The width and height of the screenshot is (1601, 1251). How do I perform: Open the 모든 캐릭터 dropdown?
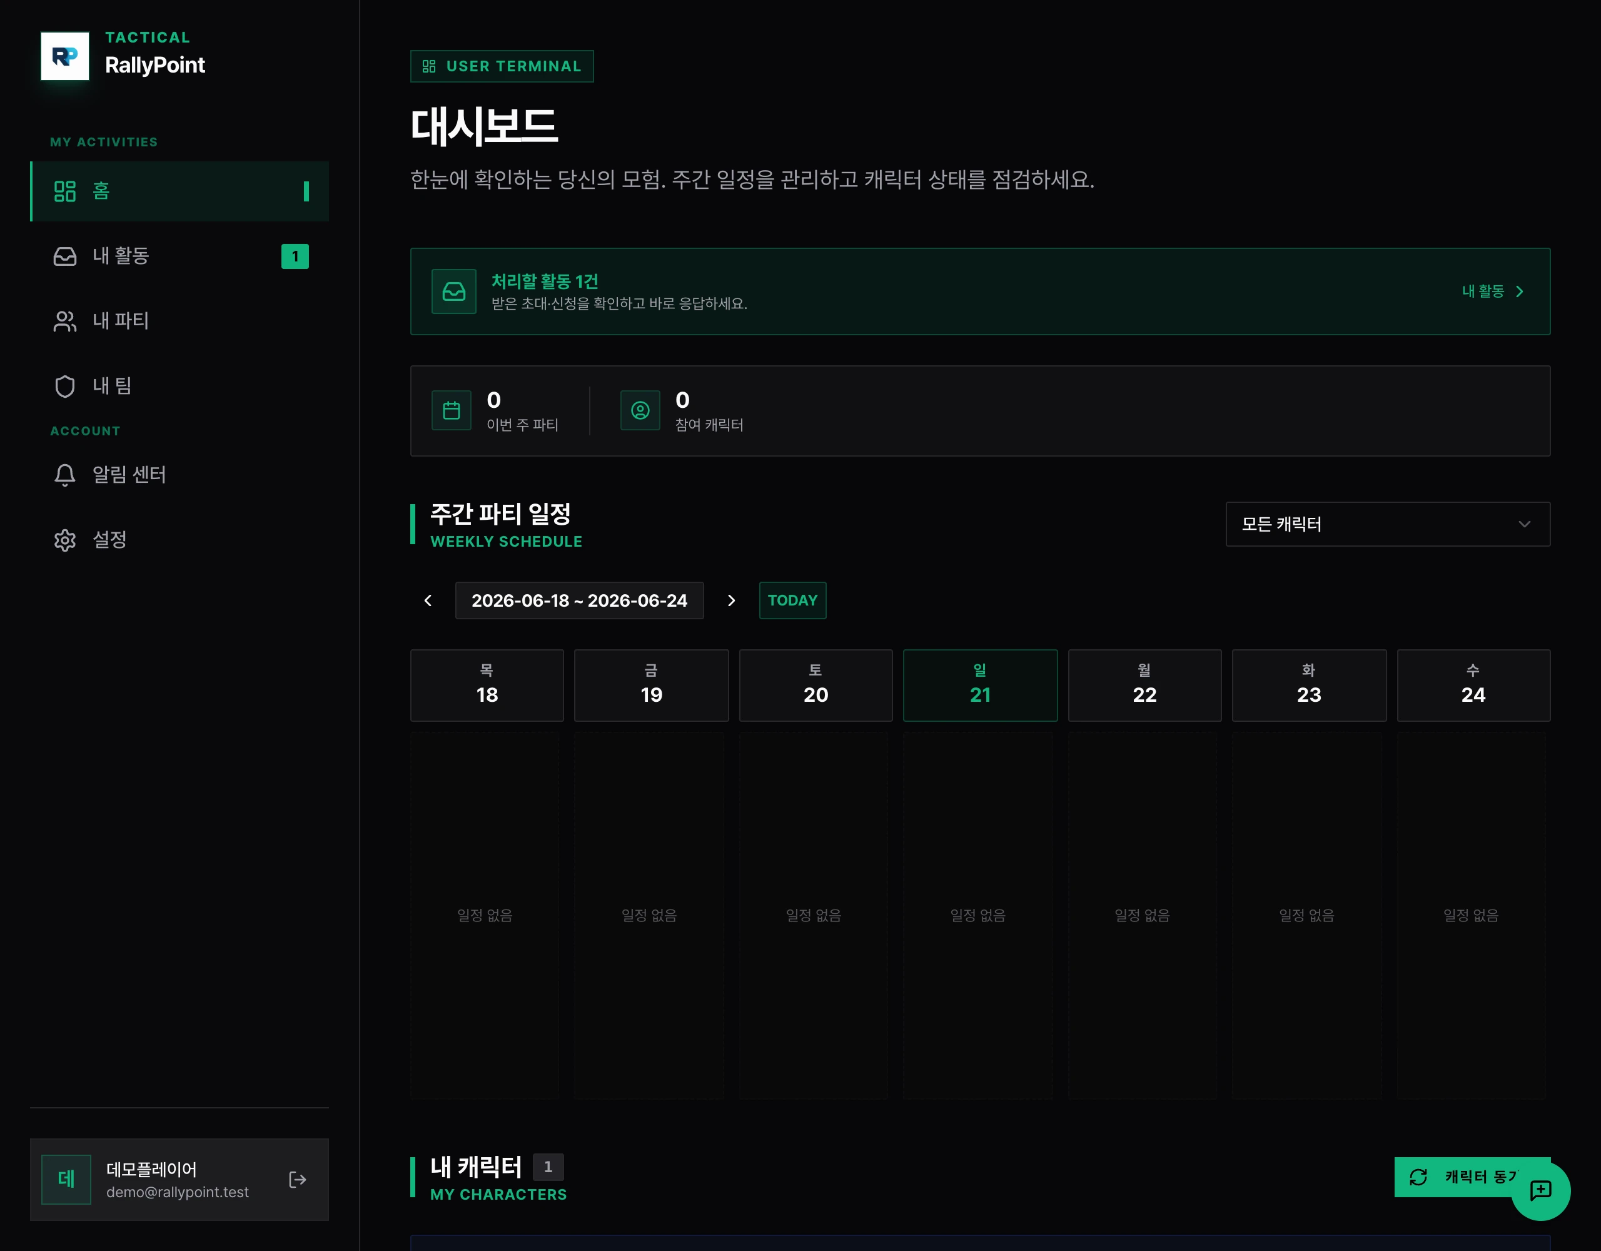pyautogui.click(x=1388, y=524)
